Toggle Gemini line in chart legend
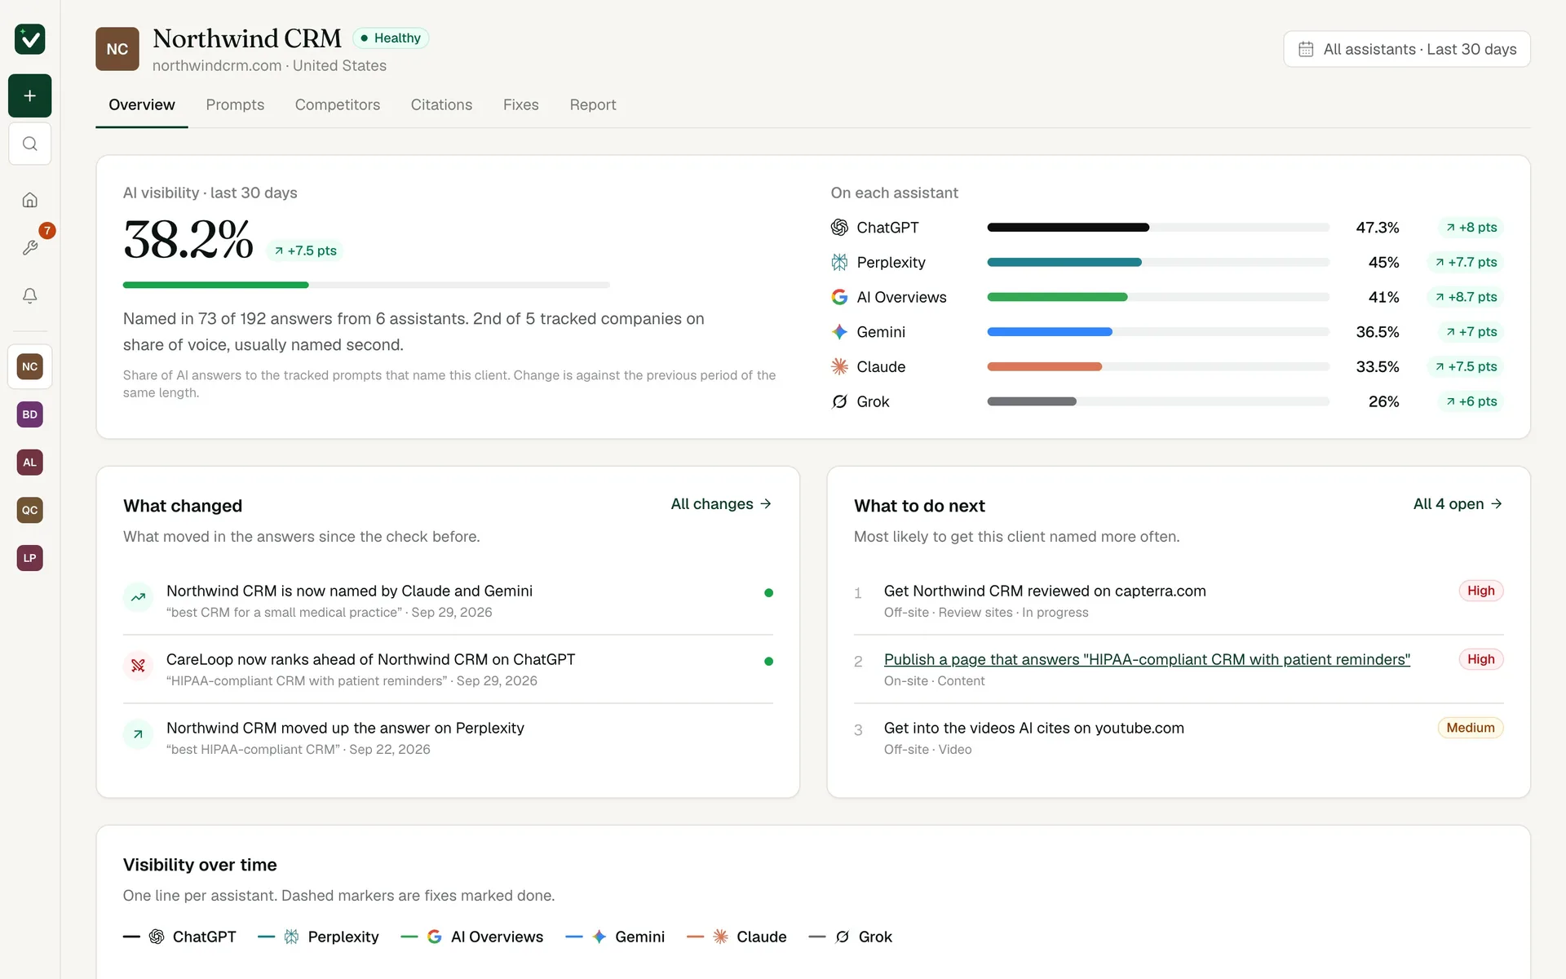The image size is (1566, 979). 615,937
